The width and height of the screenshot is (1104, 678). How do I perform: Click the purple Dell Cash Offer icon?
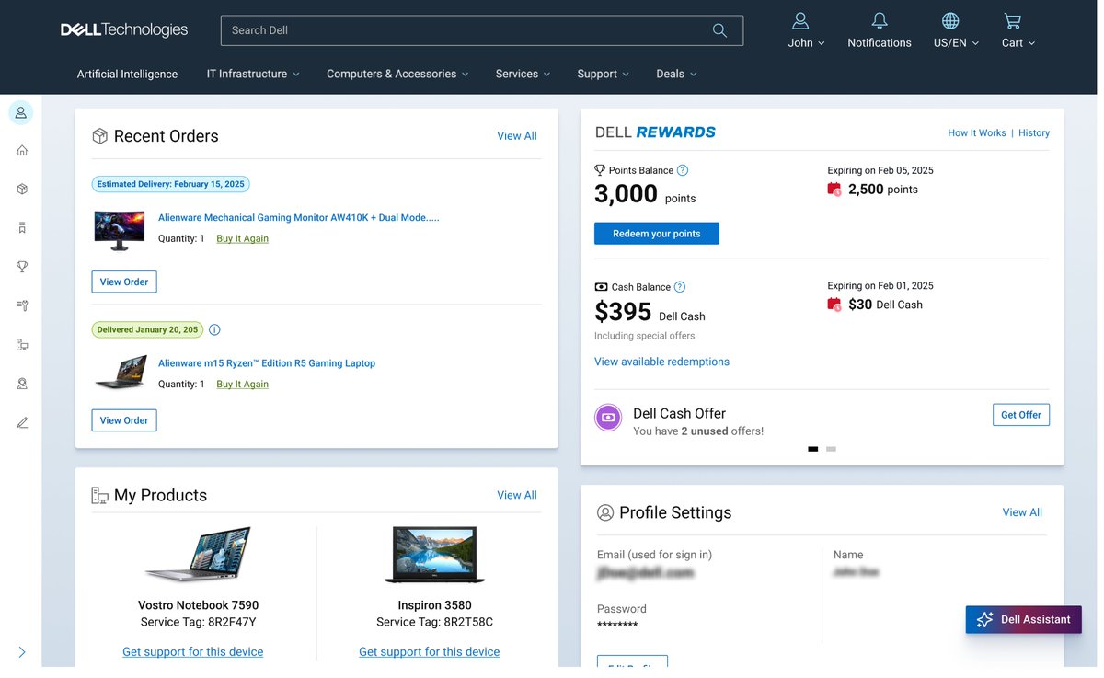tap(608, 418)
